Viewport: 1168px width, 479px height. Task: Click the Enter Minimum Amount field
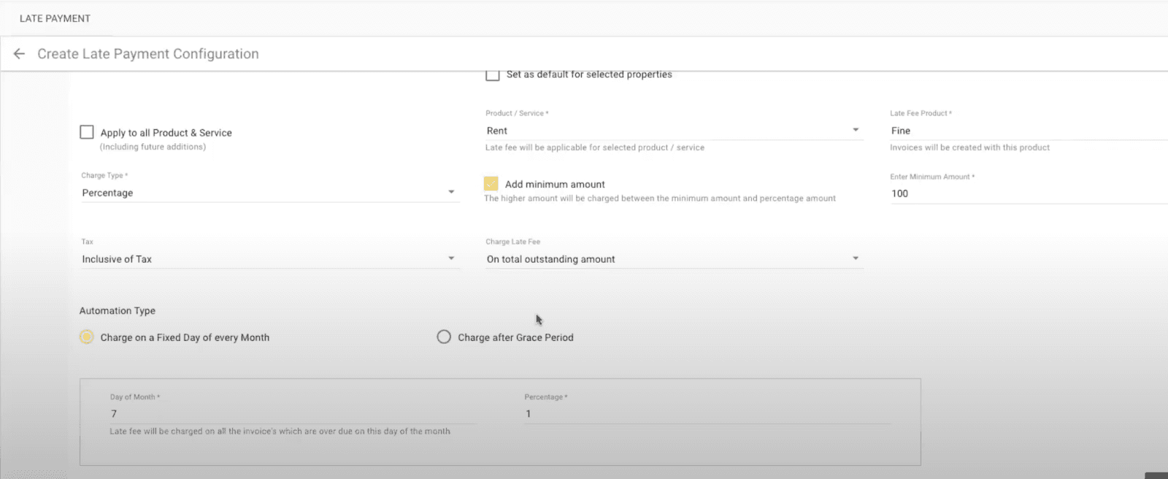1022,193
